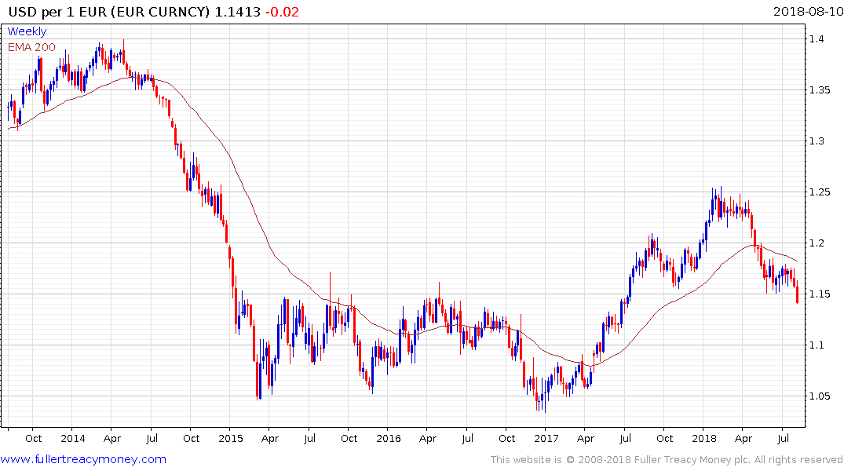Click the 1.2 y-axis price label
Screen dimensions: 844x471
[x=817, y=243]
